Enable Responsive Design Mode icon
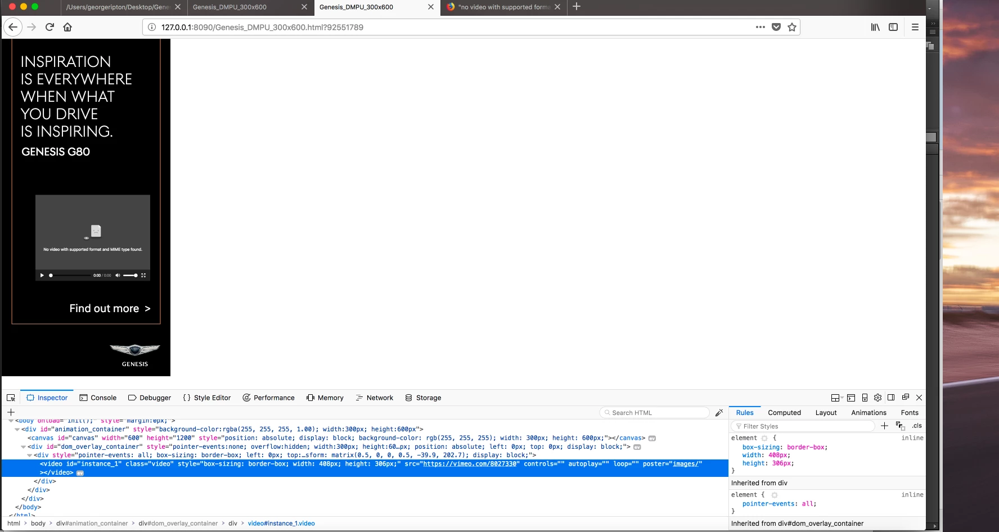Screen dimensions: 999x532 865,398
